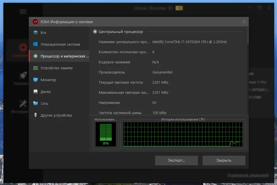Click the Закрыть button
The width and height of the screenshot is (277, 185).
click(224, 160)
